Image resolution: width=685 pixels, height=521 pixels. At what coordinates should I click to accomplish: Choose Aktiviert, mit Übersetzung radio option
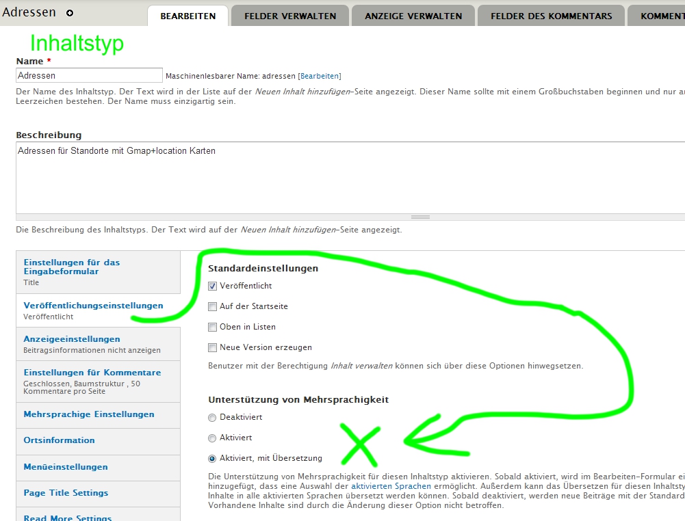click(212, 458)
